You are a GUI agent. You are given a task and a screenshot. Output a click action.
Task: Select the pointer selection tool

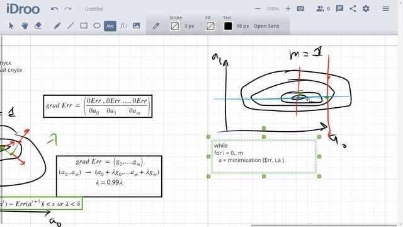tap(11, 26)
